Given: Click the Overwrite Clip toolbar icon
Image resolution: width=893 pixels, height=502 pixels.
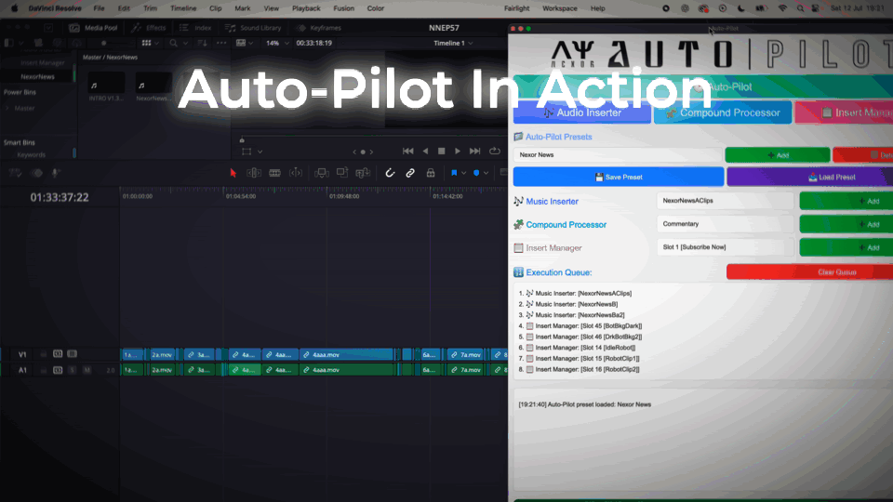Looking at the screenshot, I should point(342,173).
